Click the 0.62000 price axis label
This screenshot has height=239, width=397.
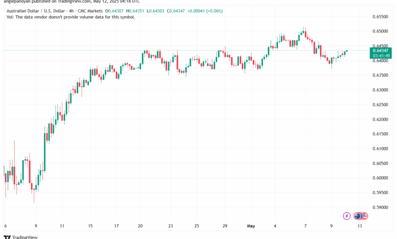tap(380, 119)
